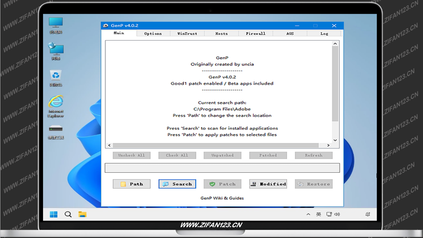Viewport: 423px width, 238px height.
Task: Switch input language 英 indicator
Action: click(319, 214)
